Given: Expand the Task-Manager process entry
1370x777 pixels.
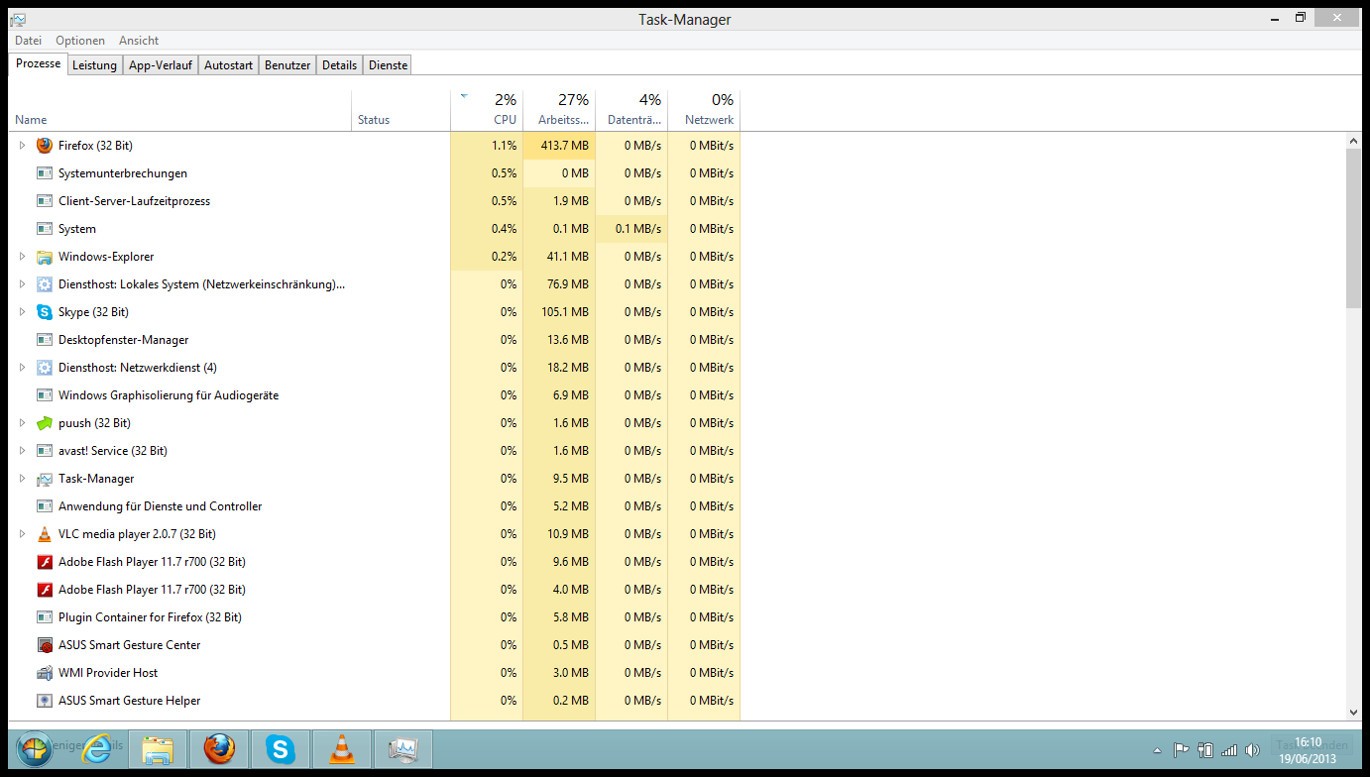Looking at the screenshot, I should [x=22, y=479].
